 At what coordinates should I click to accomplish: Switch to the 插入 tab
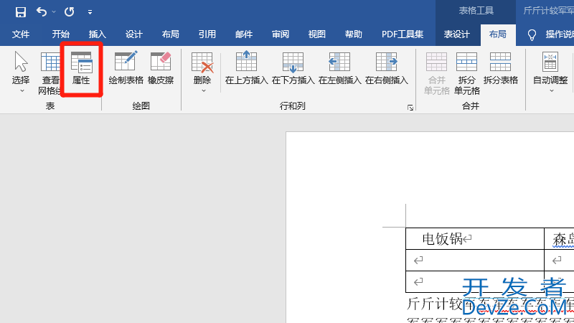click(98, 34)
